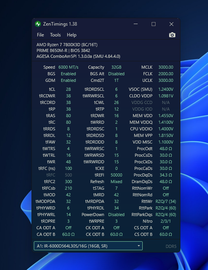
Task: Click the CS ODT A value Off
Action: [166, 228]
